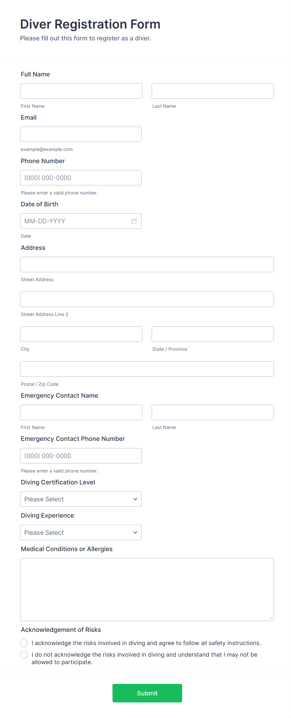Click the Street Address Line 2 field
This screenshot has height=718, width=291.
[x=147, y=299]
